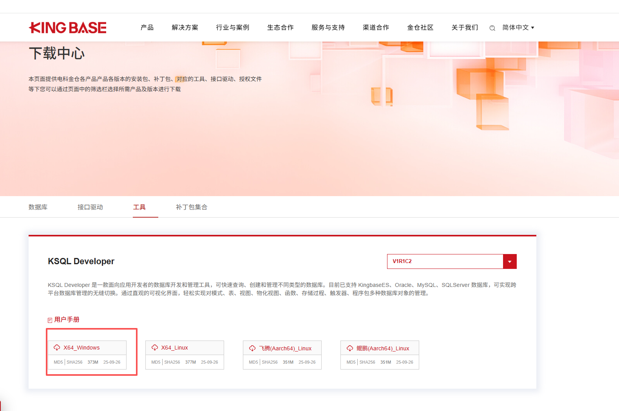Select the 补丁包集合 tab
619x411 pixels.
[x=191, y=207]
